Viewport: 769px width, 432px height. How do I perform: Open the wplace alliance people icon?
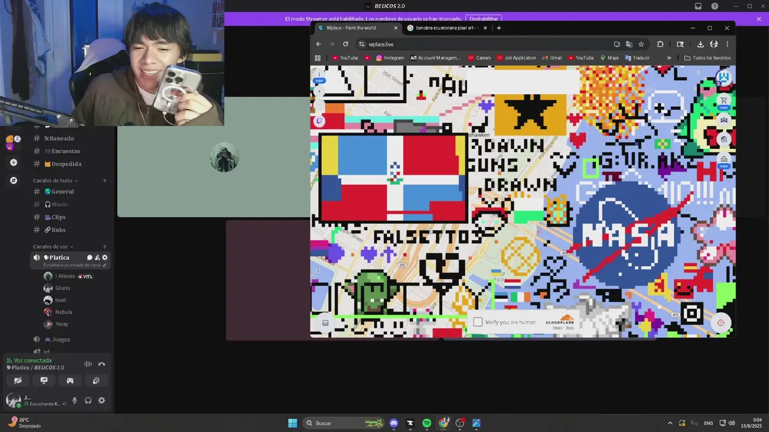coord(724,119)
